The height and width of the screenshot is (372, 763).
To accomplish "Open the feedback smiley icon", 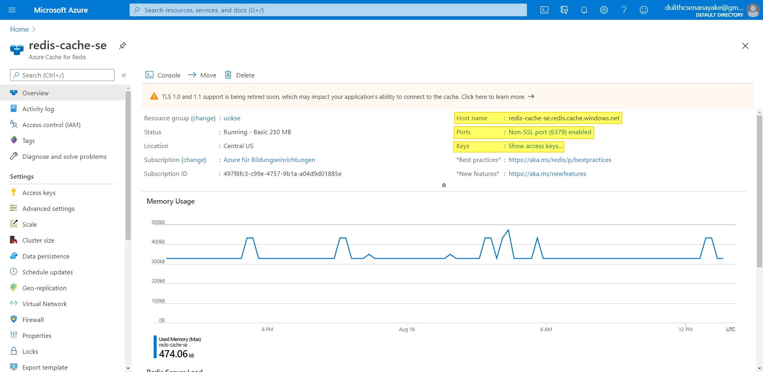I will point(644,10).
